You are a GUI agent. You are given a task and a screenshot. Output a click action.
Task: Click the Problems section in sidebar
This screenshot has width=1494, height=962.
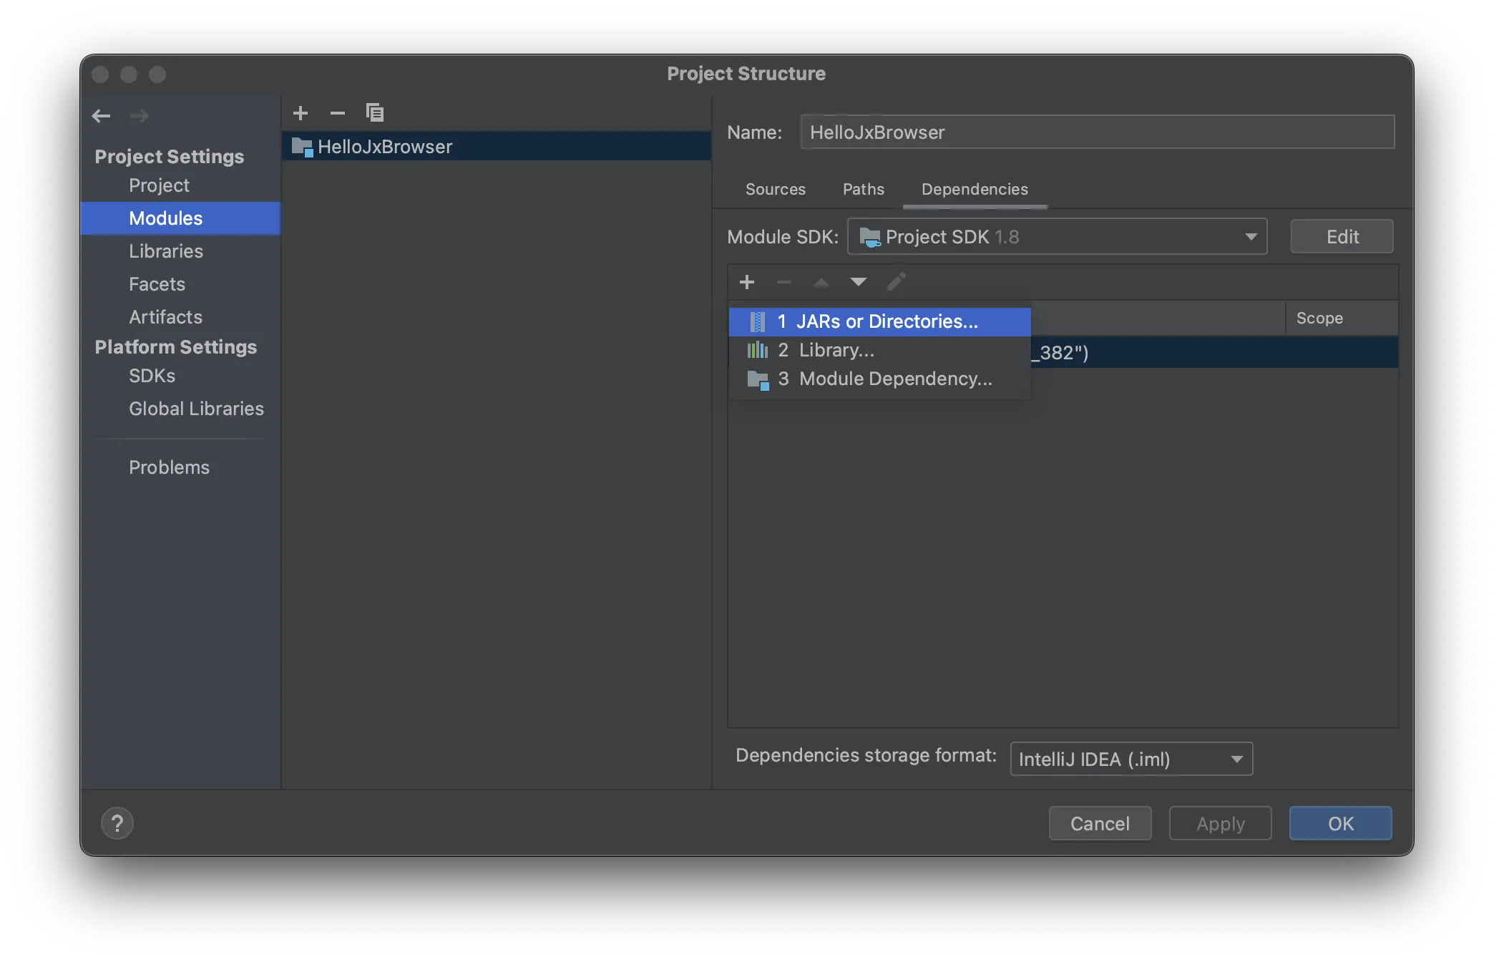[x=169, y=467]
